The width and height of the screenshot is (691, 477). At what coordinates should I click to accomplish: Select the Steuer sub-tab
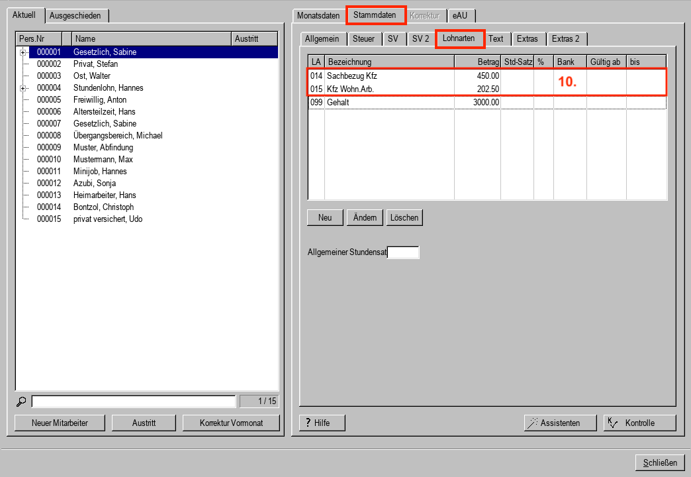(363, 39)
